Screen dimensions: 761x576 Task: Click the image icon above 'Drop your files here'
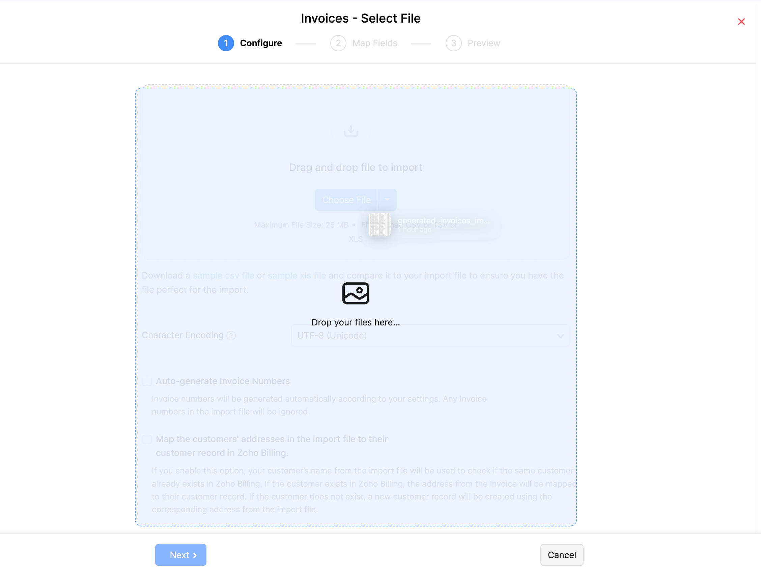coord(356,293)
